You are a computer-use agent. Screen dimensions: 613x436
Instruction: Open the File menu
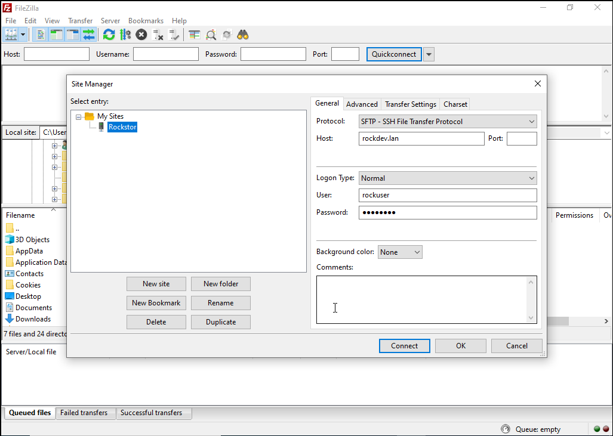[11, 21]
